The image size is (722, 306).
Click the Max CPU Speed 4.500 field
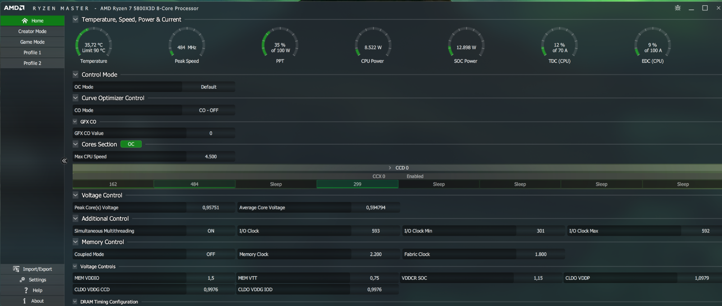211,157
